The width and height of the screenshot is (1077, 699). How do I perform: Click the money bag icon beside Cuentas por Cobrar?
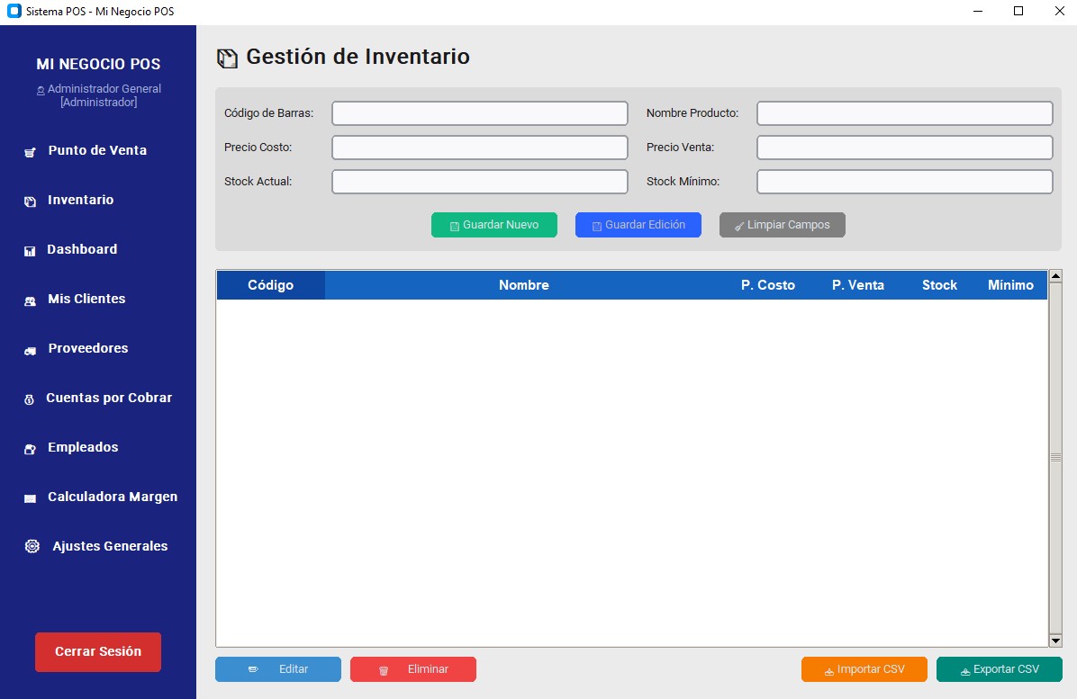pos(29,400)
